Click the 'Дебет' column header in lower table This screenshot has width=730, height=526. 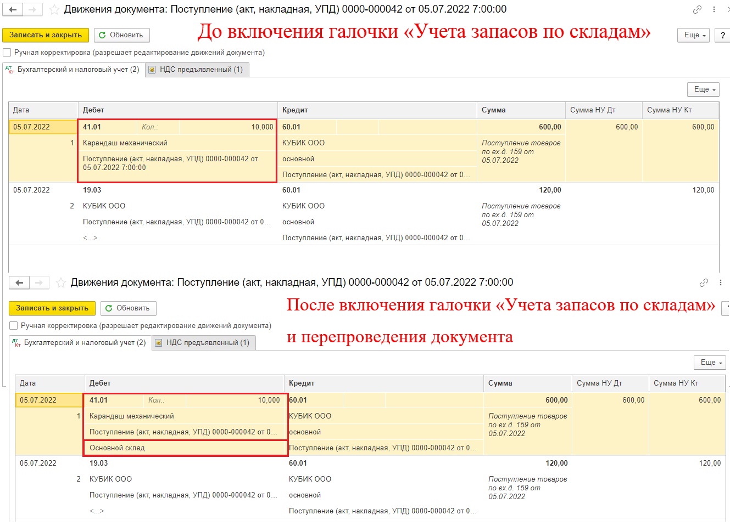click(184, 383)
